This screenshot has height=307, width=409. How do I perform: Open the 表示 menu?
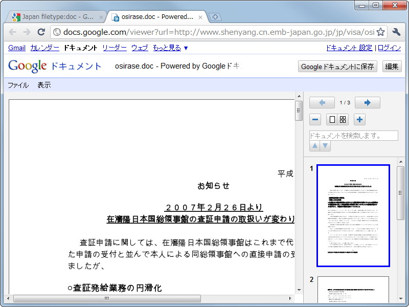pos(44,85)
